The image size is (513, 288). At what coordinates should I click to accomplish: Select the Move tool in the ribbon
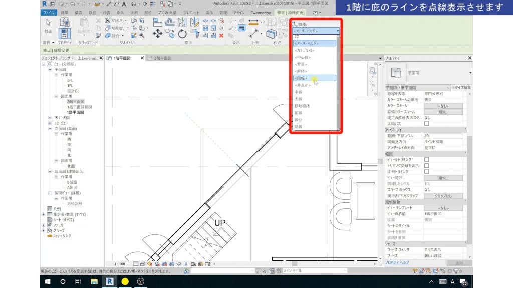157,34
